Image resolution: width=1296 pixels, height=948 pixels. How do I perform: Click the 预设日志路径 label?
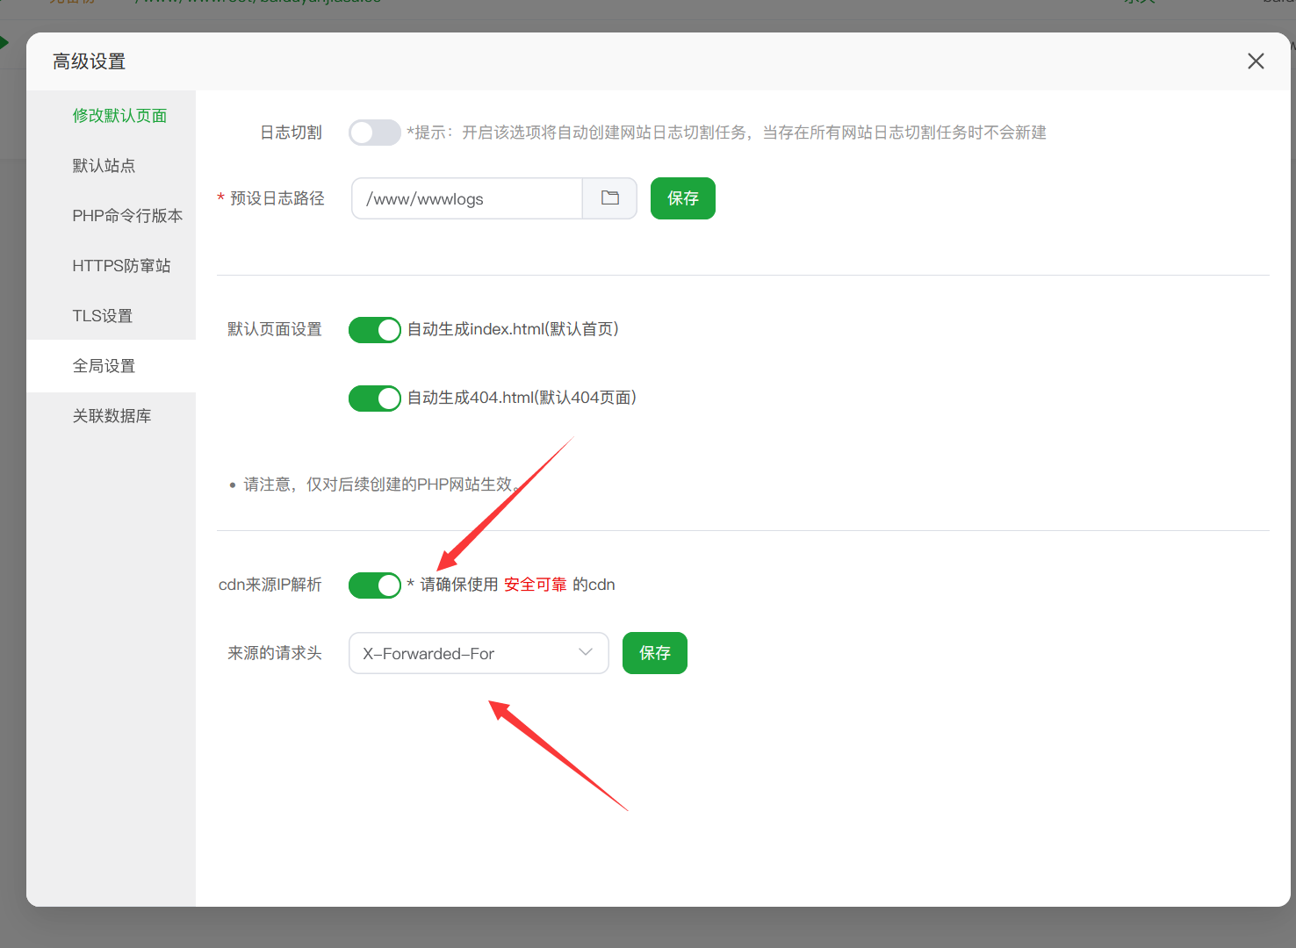(277, 198)
